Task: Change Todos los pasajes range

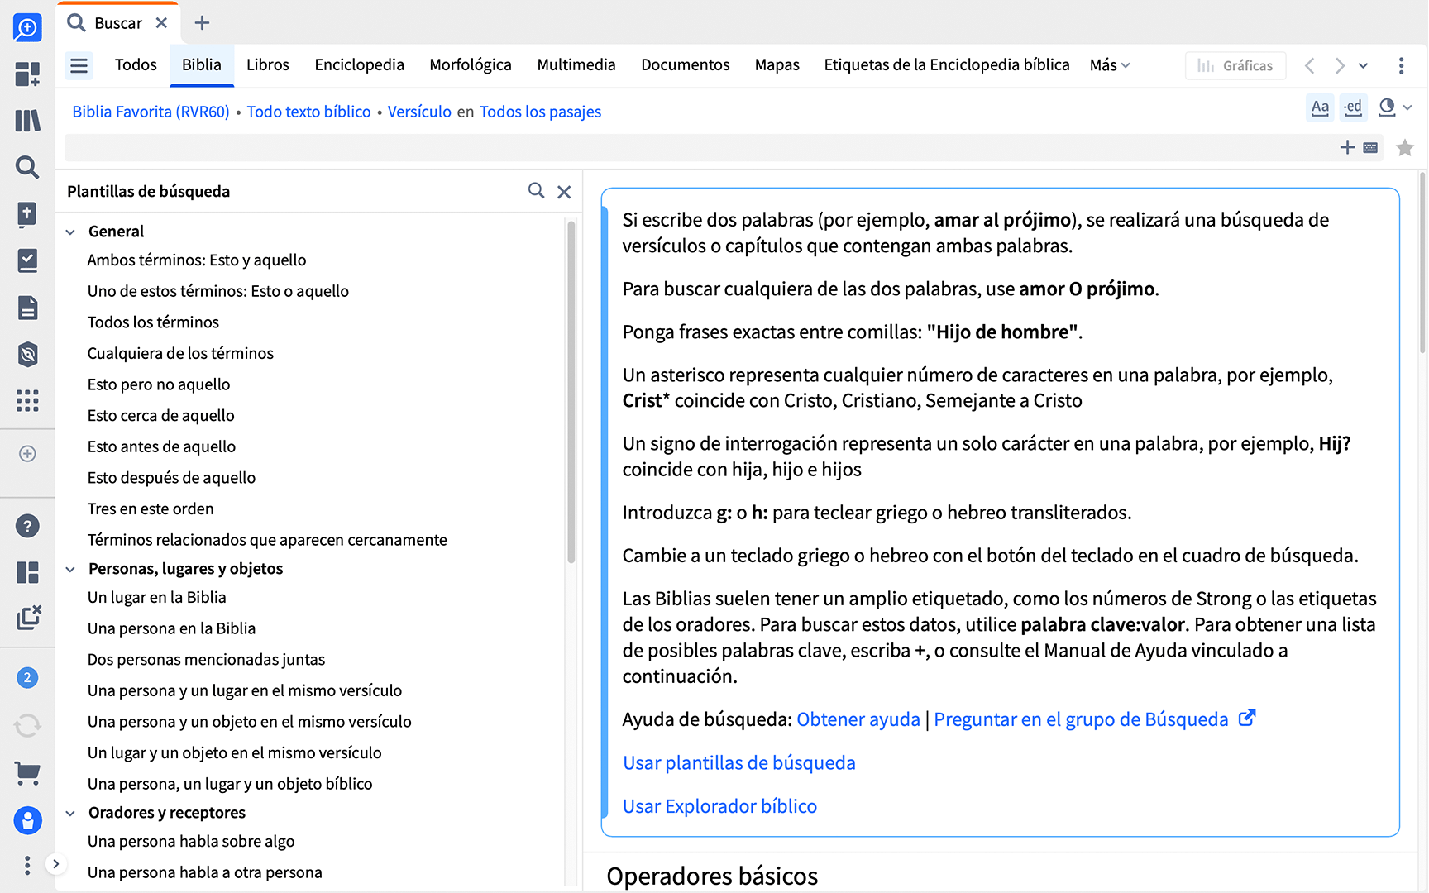Action: pyautogui.click(x=540, y=112)
